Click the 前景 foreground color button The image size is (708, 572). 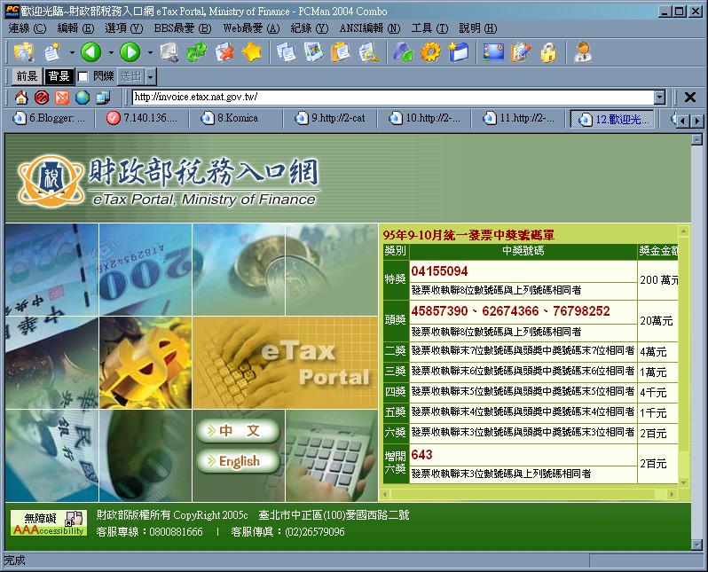pos(27,76)
